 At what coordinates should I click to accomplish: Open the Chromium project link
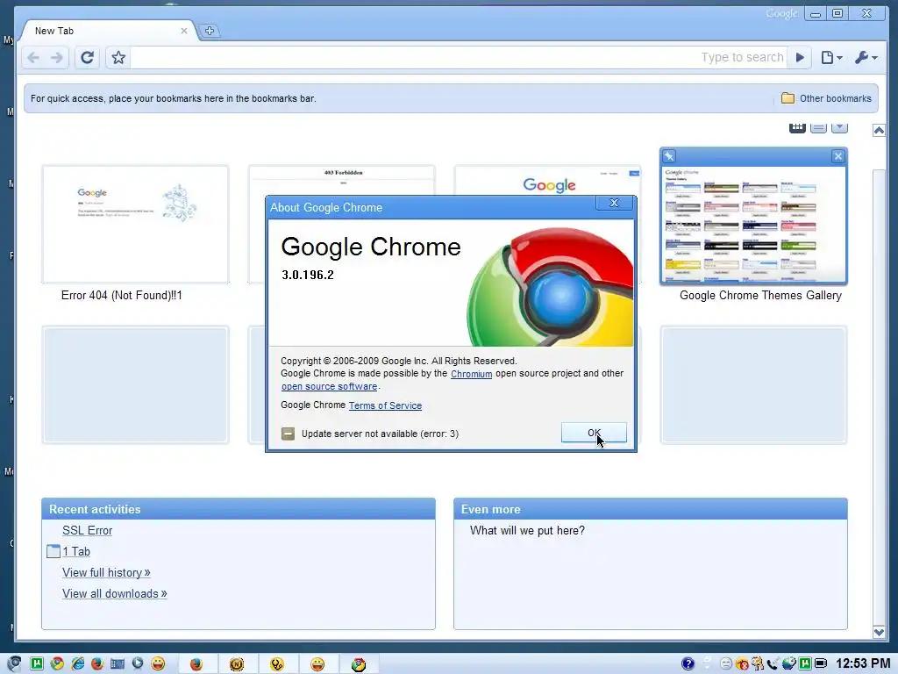[x=471, y=374]
